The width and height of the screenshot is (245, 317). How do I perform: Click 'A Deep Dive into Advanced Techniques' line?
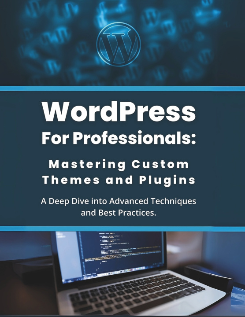119,201
